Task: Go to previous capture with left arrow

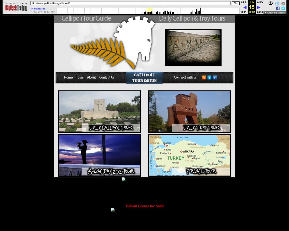Action: [x=245, y=7]
